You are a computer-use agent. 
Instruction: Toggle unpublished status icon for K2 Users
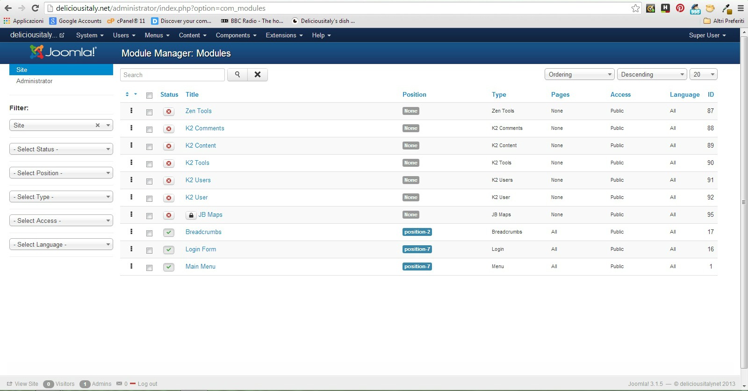[x=169, y=181]
